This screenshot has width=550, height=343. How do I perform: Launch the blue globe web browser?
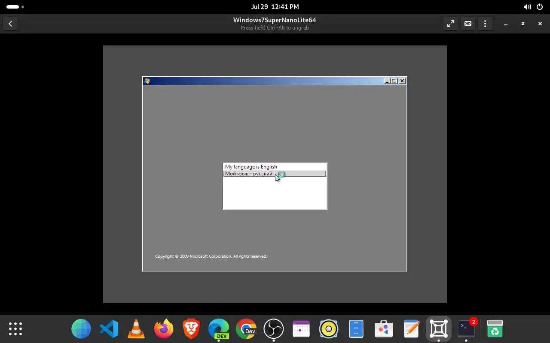pyautogui.click(x=81, y=329)
